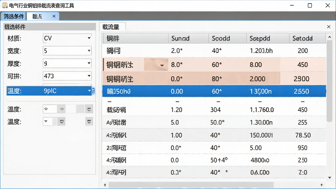
Task: Click the heart button beside the lower 温度 dropdown
Action: tap(61, 122)
